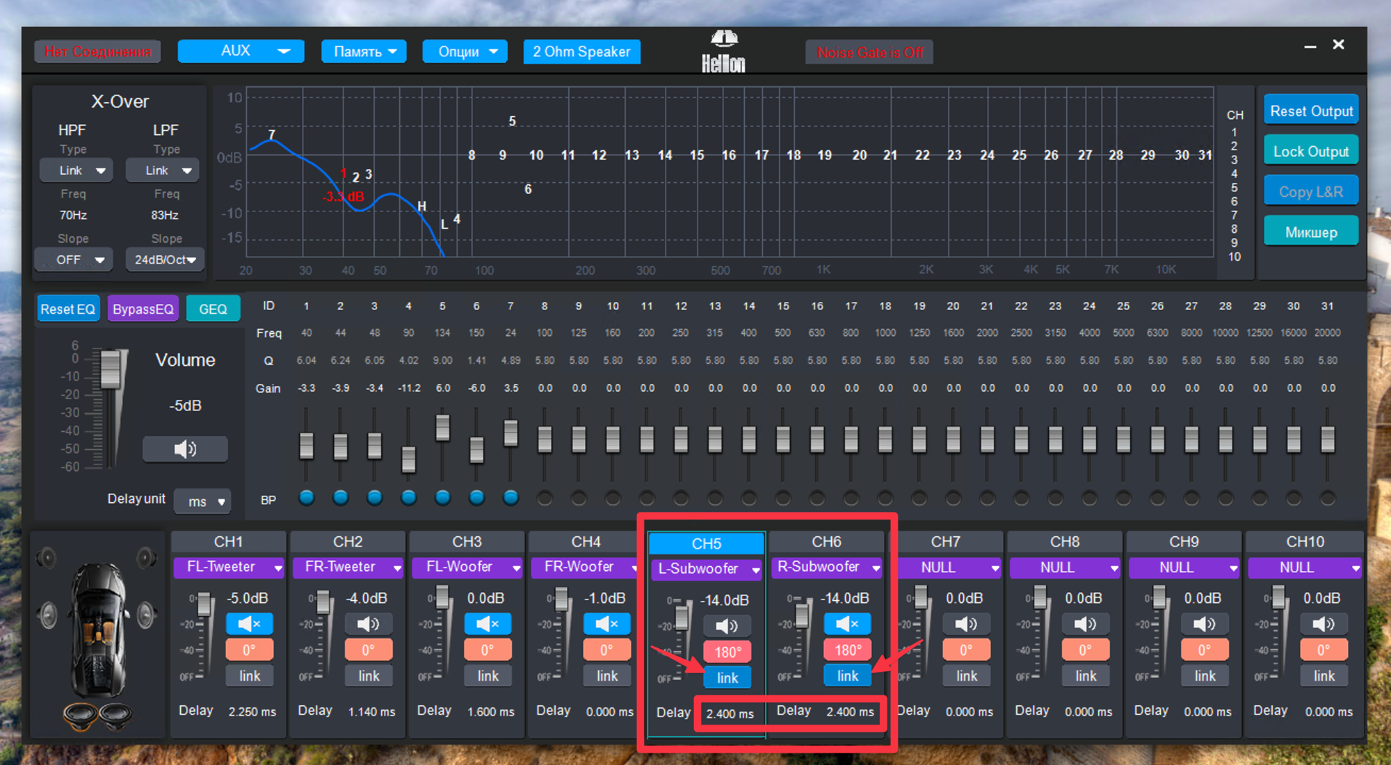Image resolution: width=1391 pixels, height=765 pixels.
Task: Expand the LPF slope 24dB/Oct dropdown
Action: tap(165, 259)
